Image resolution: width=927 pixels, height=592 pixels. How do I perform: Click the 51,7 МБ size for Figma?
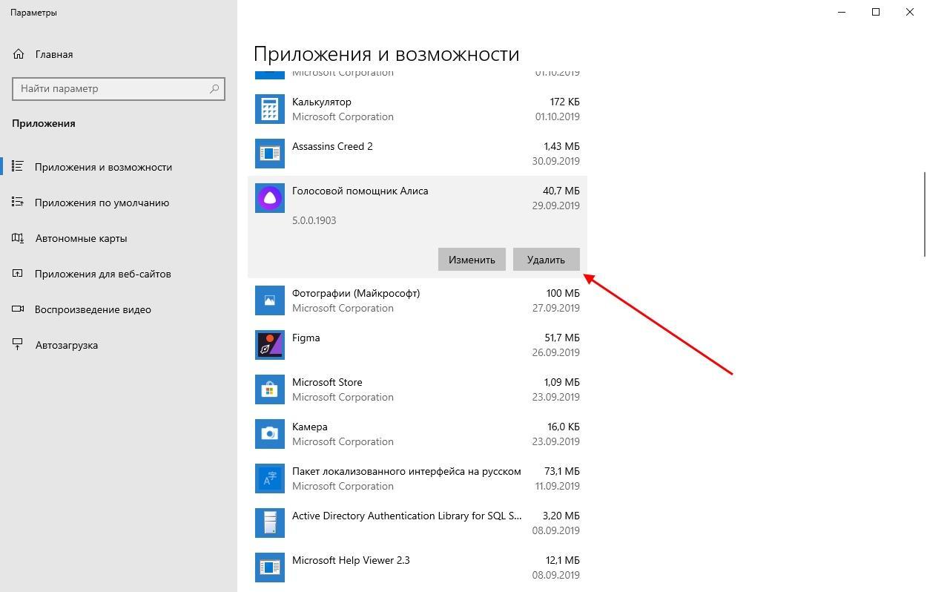point(562,338)
